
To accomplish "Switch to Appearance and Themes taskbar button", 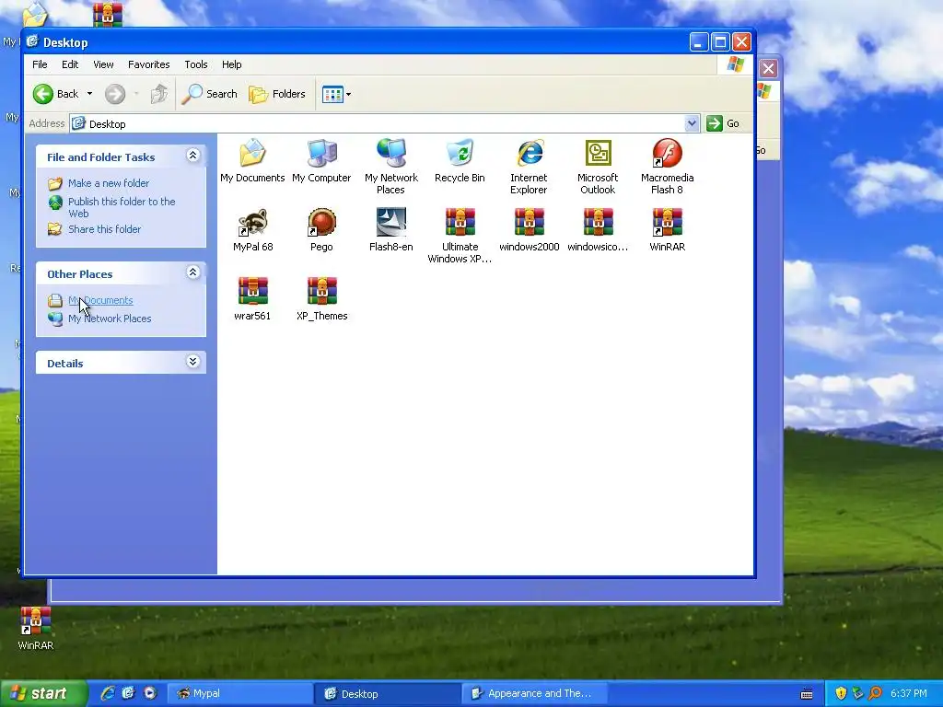I will click(535, 694).
